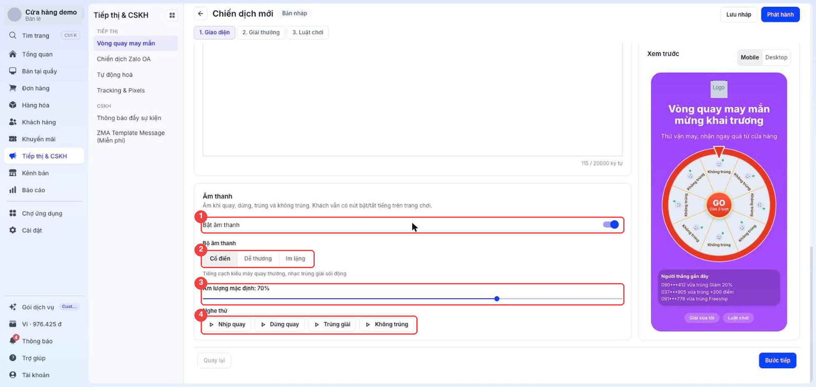Open the grid menu icon in Tiếp thị & CSKH header

click(x=172, y=15)
